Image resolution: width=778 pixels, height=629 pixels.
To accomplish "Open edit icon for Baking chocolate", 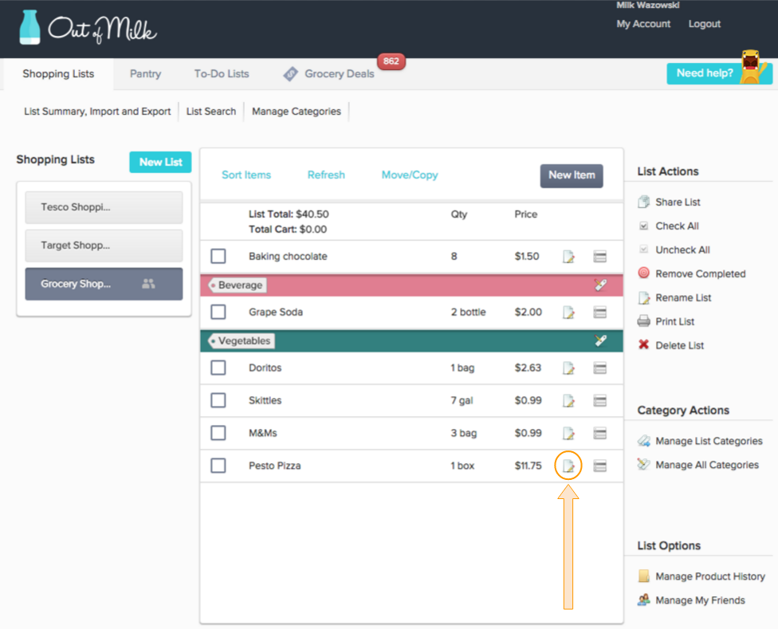I will 568,257.
